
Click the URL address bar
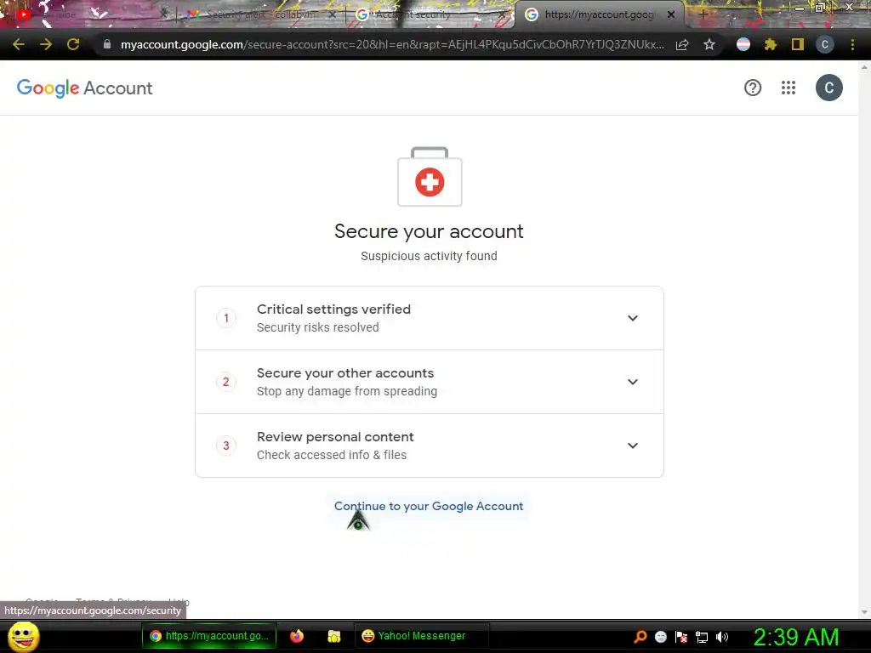[392, 44]
